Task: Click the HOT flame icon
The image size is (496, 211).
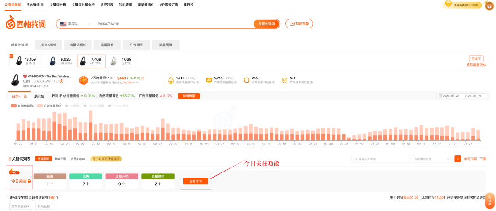Action: (x=14, y=171)
